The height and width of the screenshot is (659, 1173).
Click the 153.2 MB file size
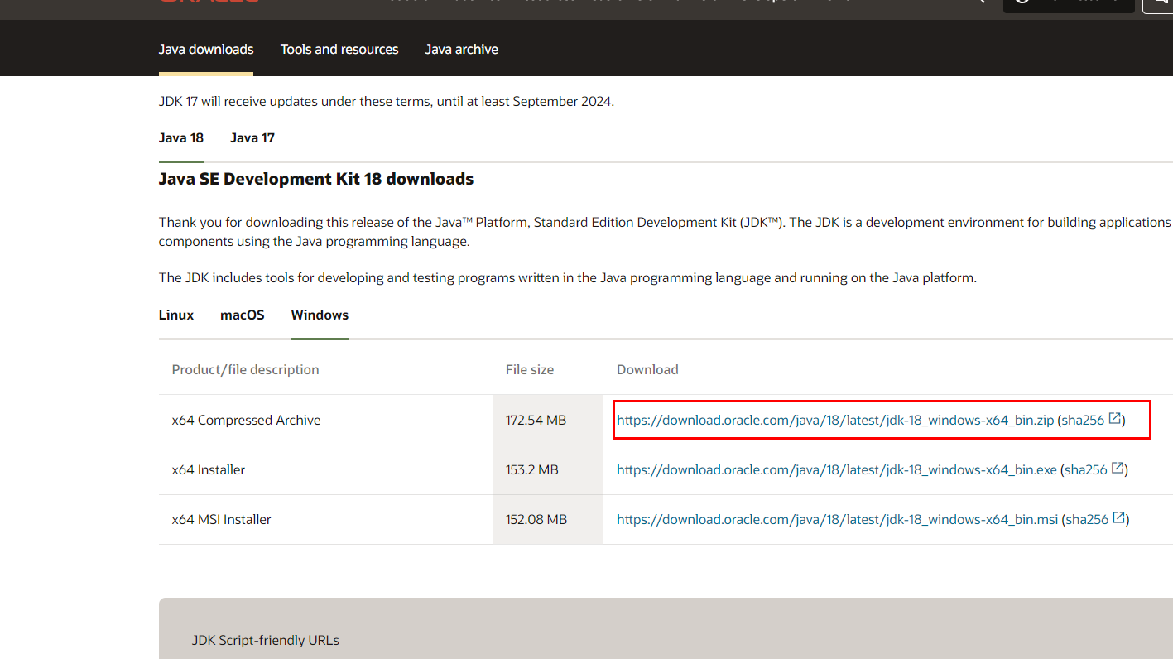532,469
